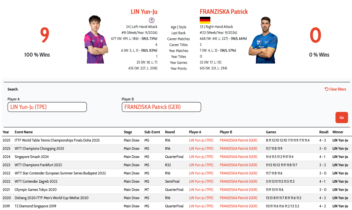Select 'ITTF World Table Tennis Championships Finals Doha 2025'
Image resolution: width=352 pixels, height=210 pixels.
[57, 140]
